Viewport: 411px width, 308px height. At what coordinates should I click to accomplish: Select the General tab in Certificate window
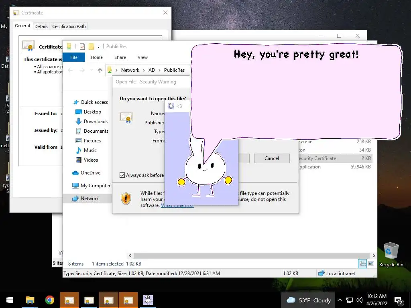22,26
